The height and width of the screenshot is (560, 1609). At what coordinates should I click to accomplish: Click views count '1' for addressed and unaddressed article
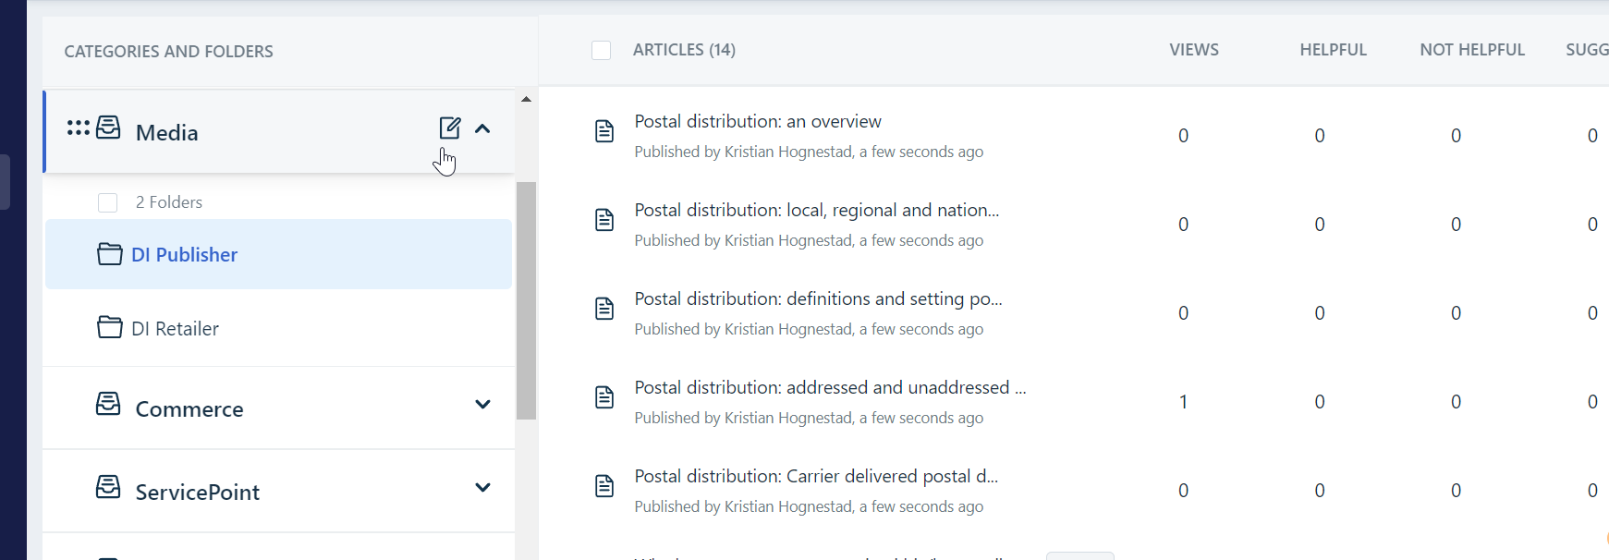[1183, 402]
